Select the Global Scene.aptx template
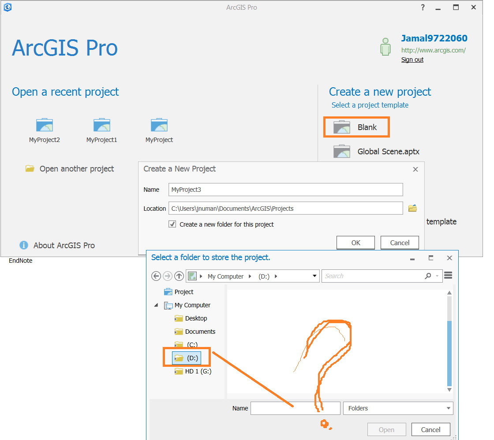The height and width of the screenshot is (440, 494). click(376, 152)
